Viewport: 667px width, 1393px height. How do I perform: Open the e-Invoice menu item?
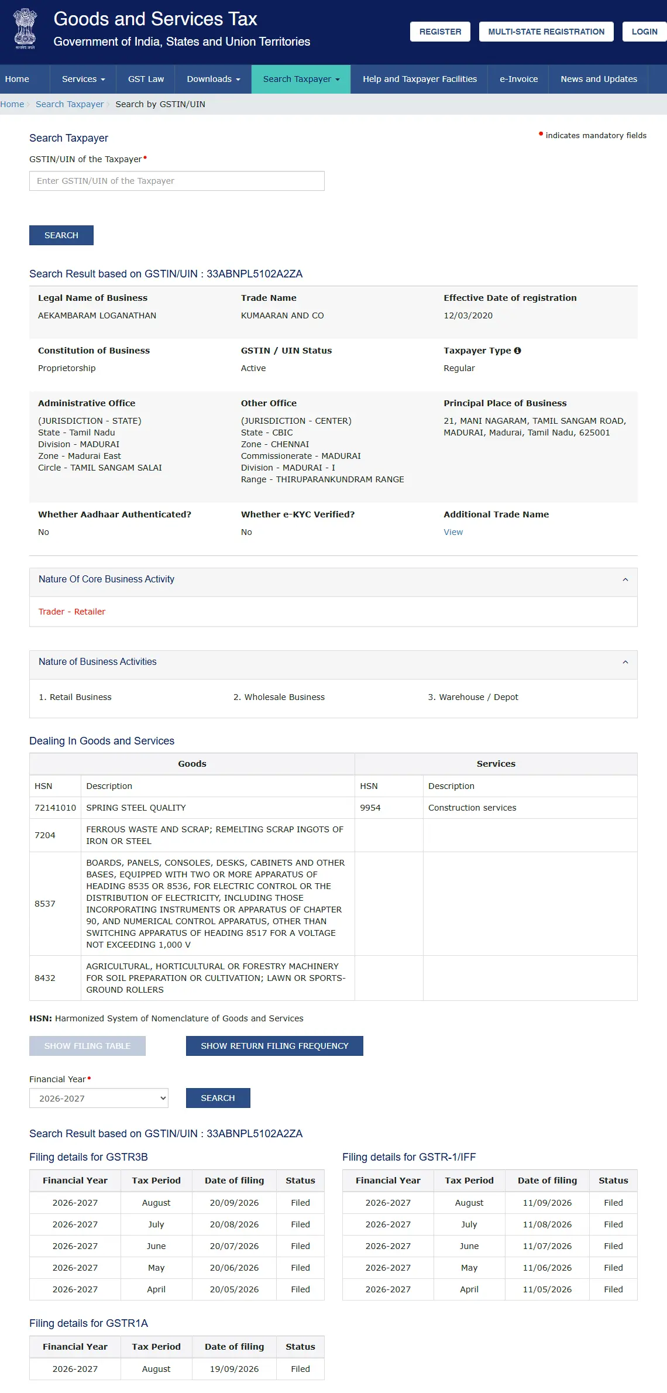[x=518, y=79]
